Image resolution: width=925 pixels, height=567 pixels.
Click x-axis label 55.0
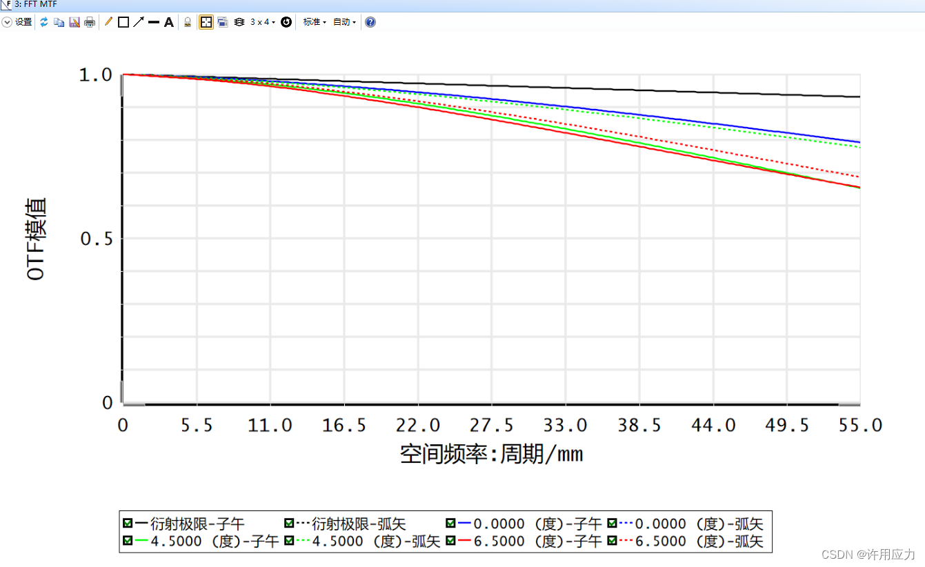coord(860,425)
